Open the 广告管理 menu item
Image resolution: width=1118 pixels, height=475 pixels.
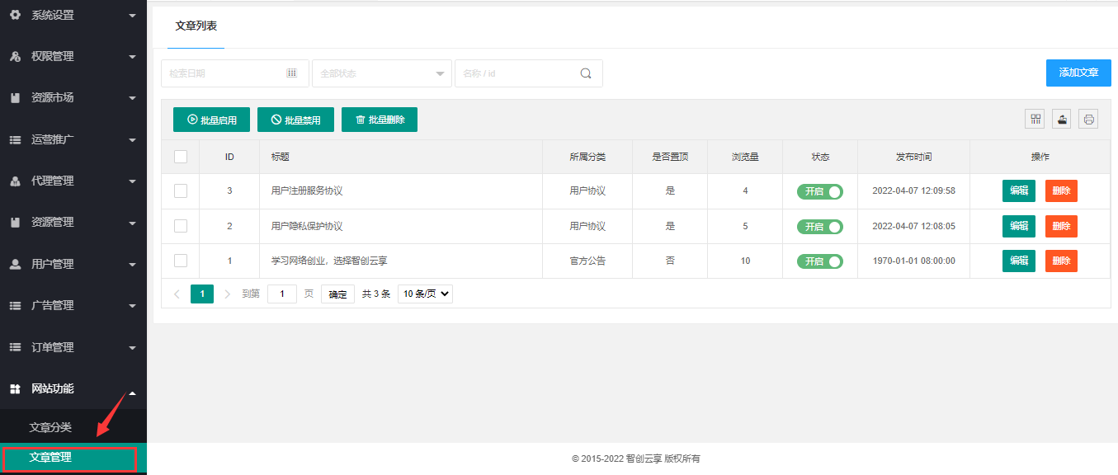point(73,305)
